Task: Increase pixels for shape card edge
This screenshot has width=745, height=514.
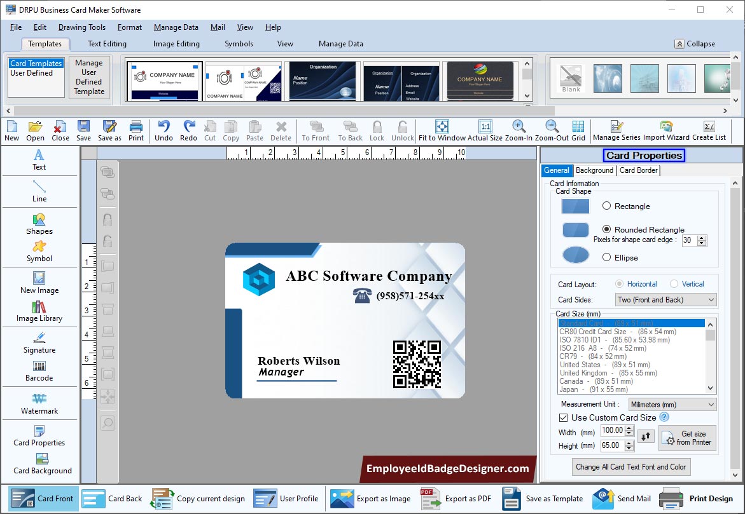Action: pyautogui.click(x=702, y=237)
